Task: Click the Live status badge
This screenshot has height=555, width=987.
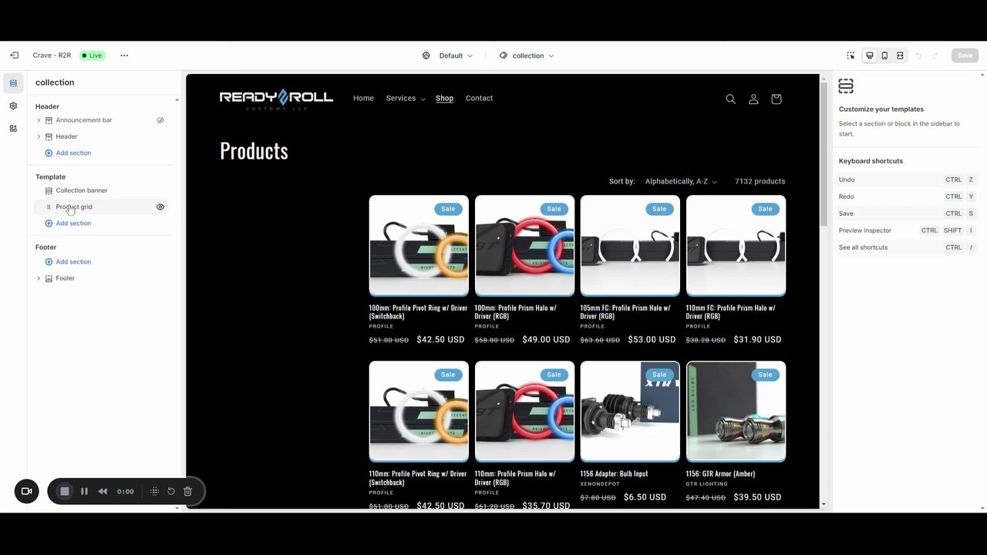Action: point(92,55)
